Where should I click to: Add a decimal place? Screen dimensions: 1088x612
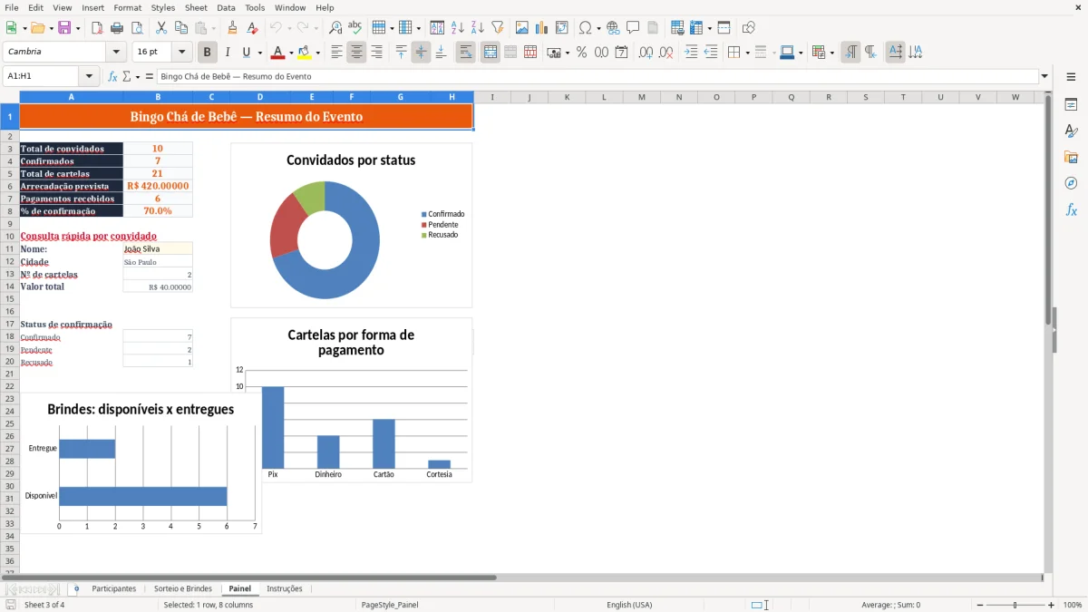pyautogui.click(x=646, y=53)
